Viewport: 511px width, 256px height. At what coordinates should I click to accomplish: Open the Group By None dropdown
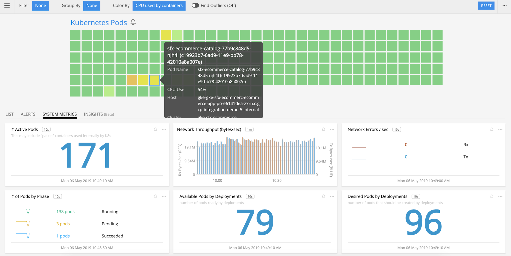[92, 6]
